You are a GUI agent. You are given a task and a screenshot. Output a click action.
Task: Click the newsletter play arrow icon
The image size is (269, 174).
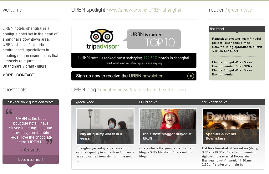click(x=190, y=76)
